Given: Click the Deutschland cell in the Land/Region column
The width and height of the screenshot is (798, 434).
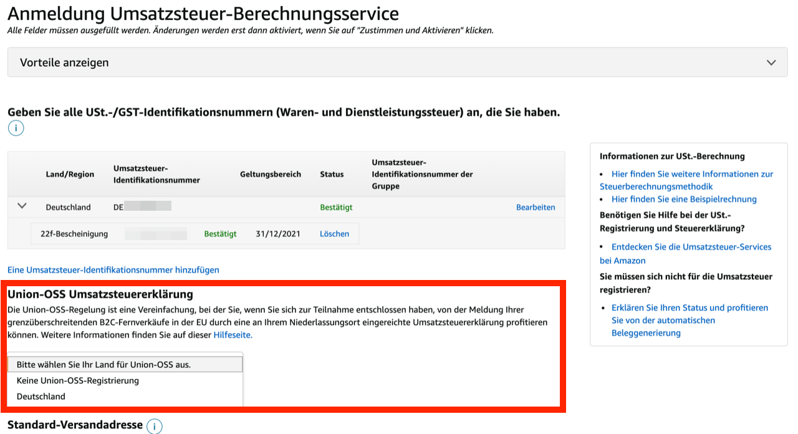Looking at the screenshot, I should [x=68, y=207].
